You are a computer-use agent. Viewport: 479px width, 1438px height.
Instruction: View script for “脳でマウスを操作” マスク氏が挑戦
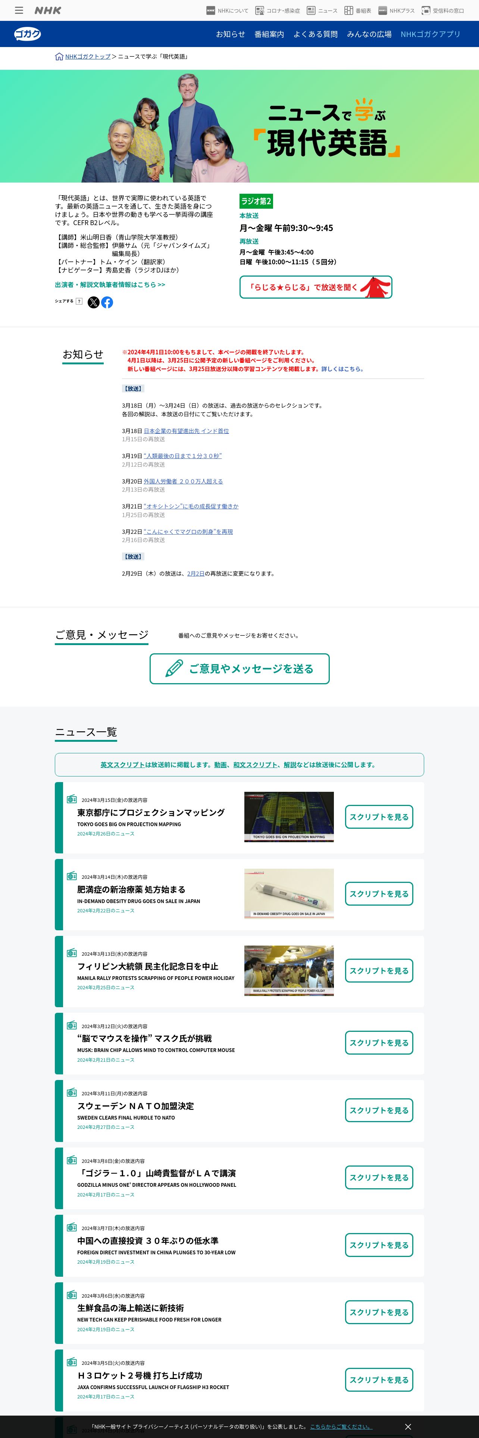pyautogui.click(x=379, y=1043)
